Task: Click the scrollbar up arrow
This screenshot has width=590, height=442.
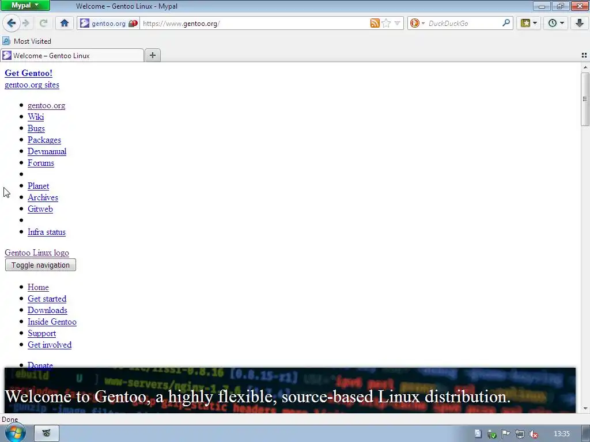Action: [585, 68]
